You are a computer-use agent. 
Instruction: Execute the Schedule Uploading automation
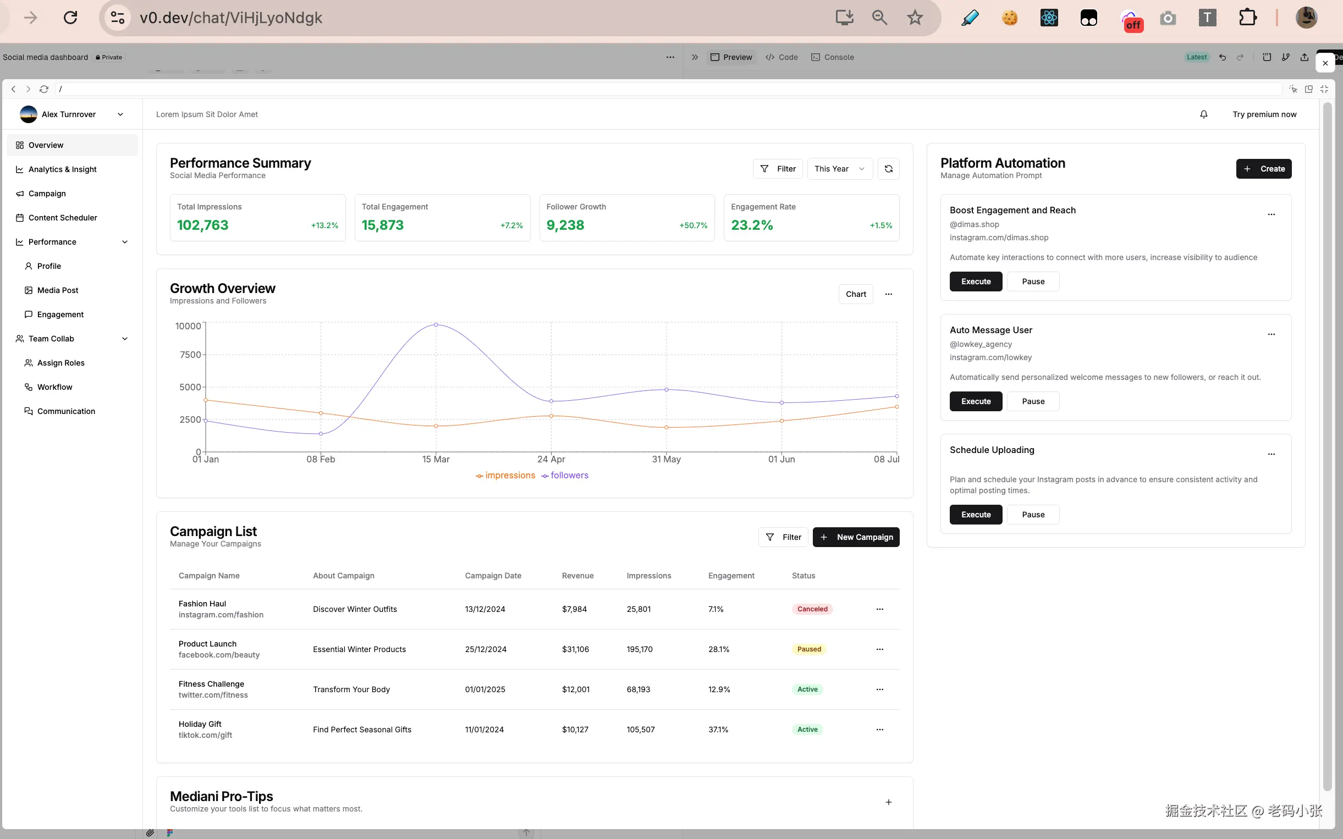coord(976,515)
